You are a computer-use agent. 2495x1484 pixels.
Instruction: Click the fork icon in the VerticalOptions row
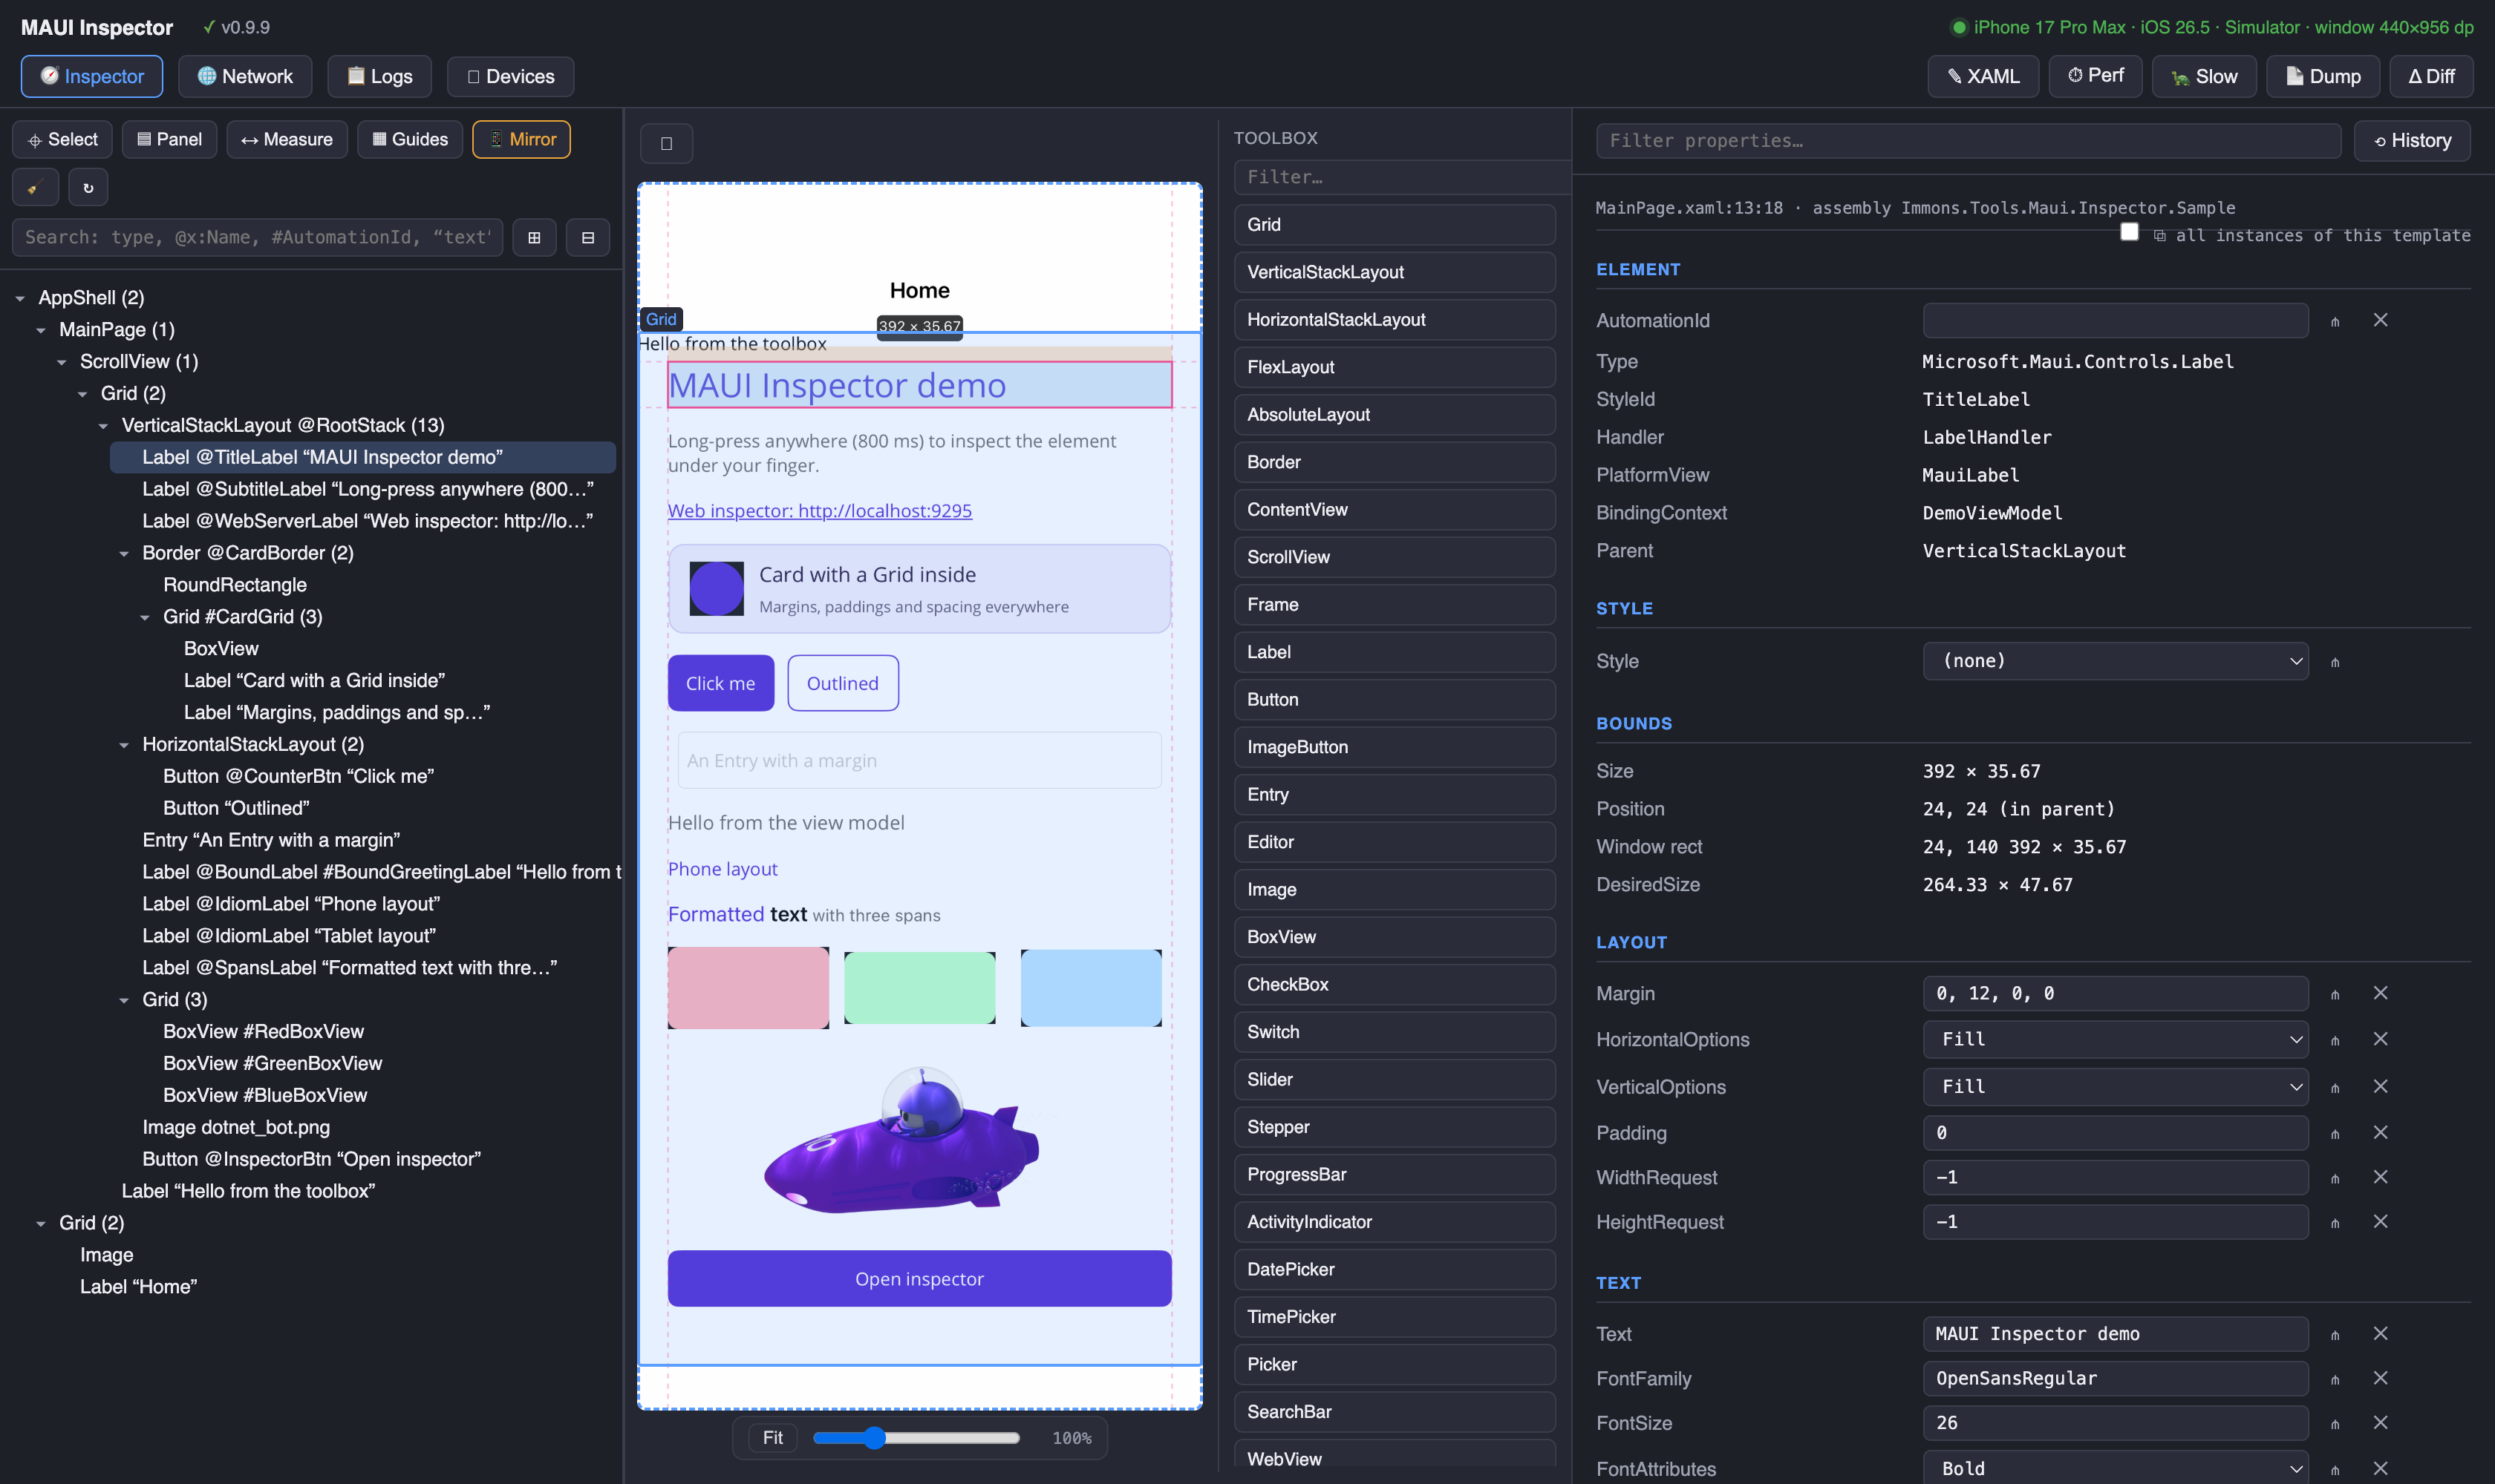2335,1087
